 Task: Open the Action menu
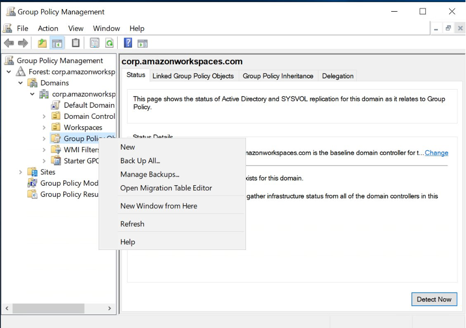48,28
